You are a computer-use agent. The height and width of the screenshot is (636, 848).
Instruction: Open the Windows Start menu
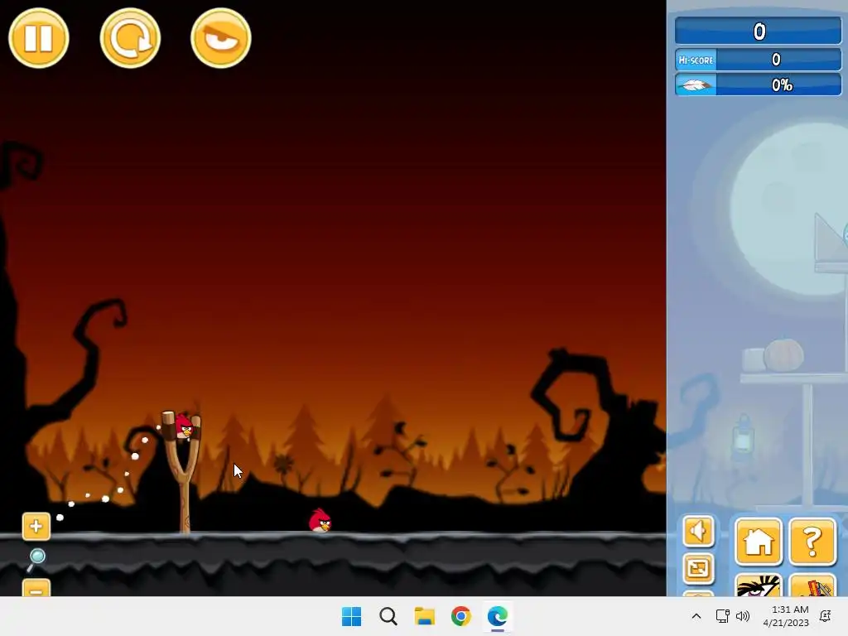(351, 616)
